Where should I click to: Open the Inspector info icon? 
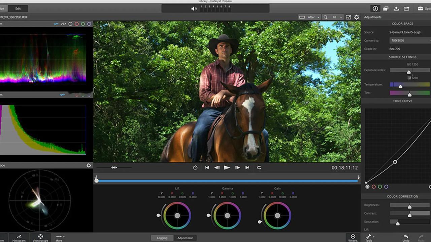click(375, 9)
